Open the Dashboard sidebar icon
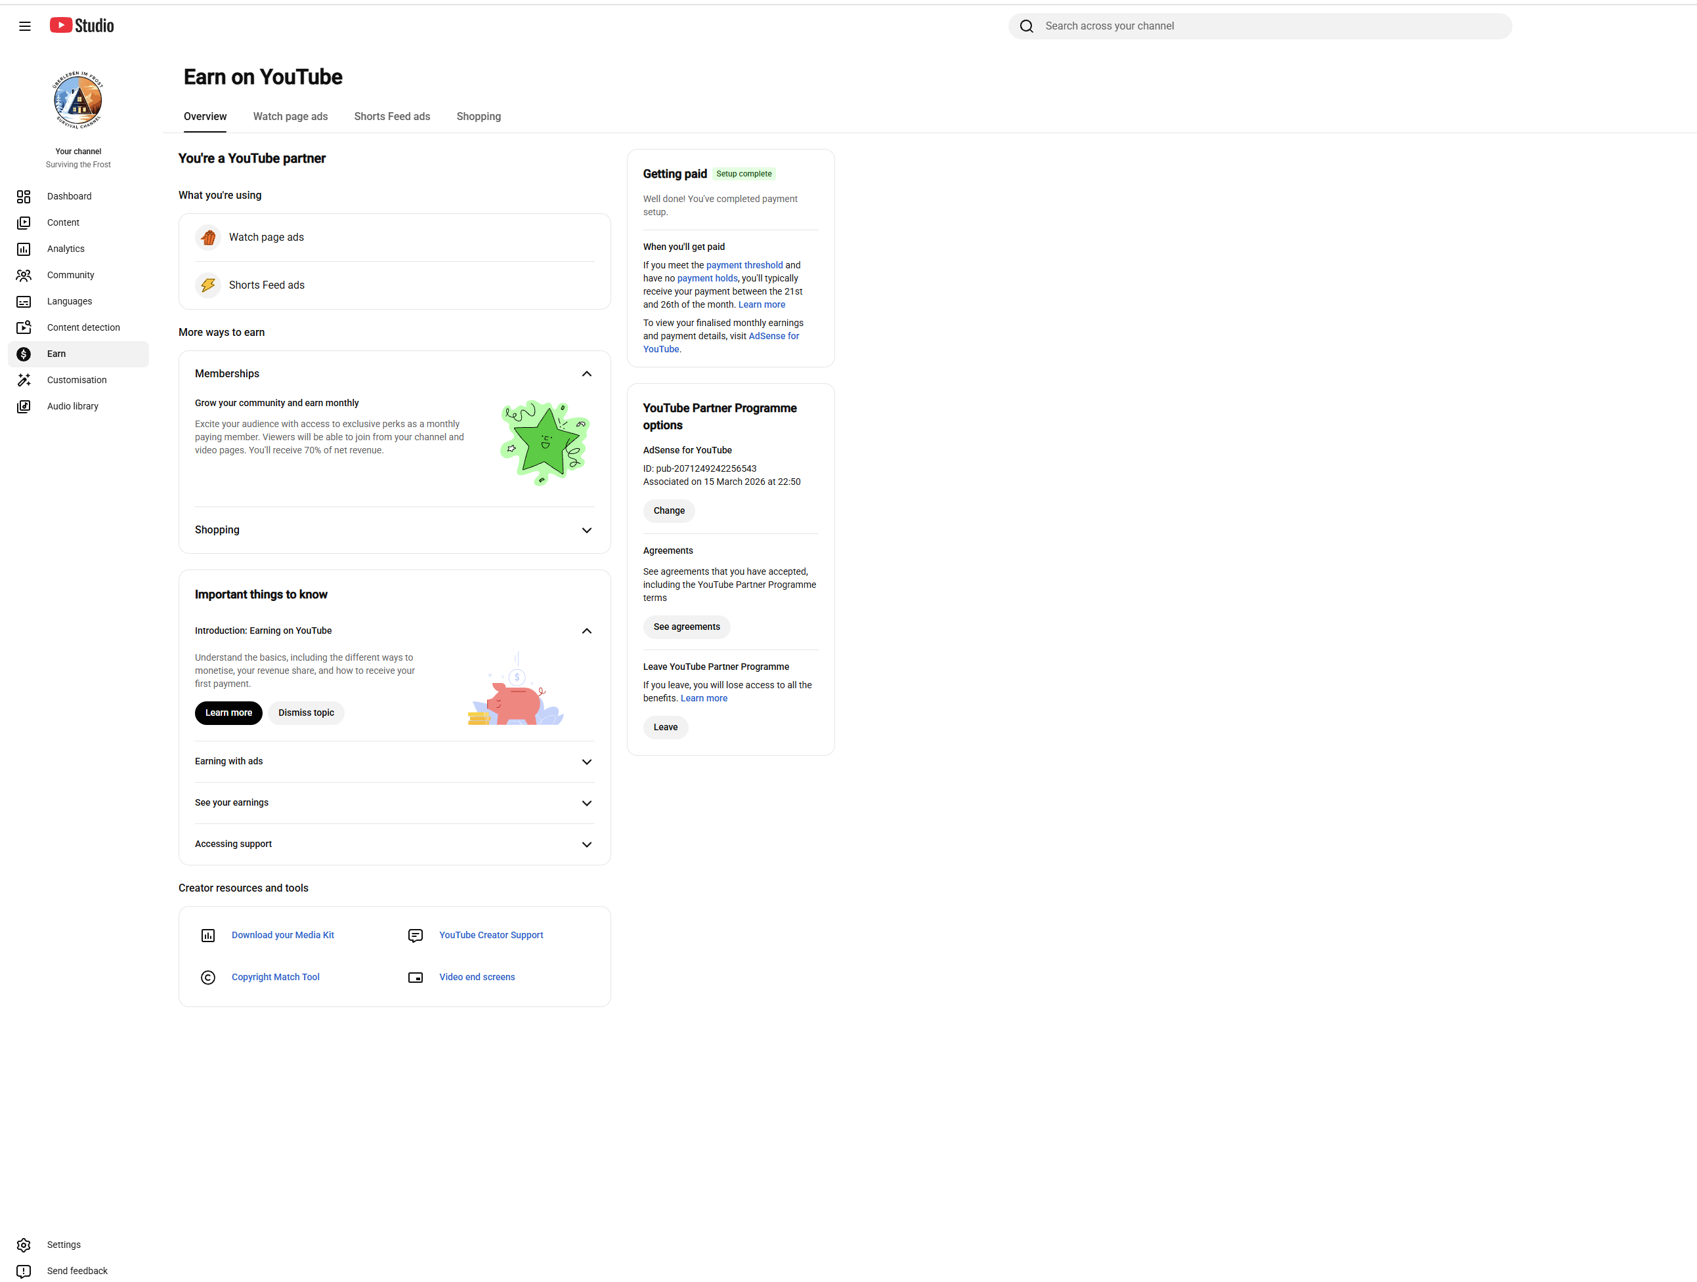Image resolution: width=1697 pixels, height=1282 pixels. (24, 196)
